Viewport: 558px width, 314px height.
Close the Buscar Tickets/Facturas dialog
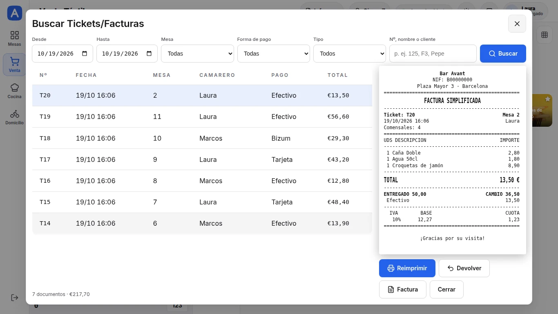click(x=517, y=24)
